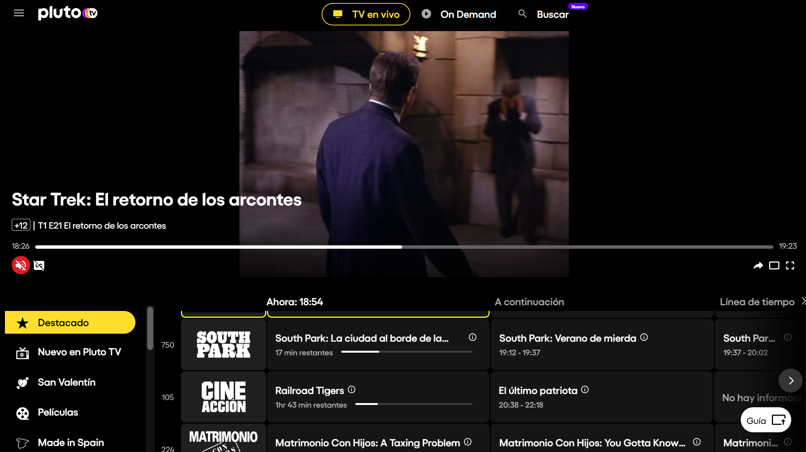Click South Park program progress bar
This screenshot has height=452, width=806.
[x=407, y=352]
